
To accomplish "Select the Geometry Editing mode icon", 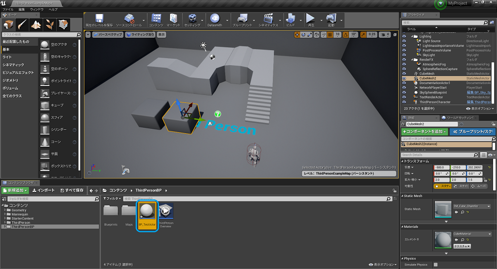I will coord(64,24).
